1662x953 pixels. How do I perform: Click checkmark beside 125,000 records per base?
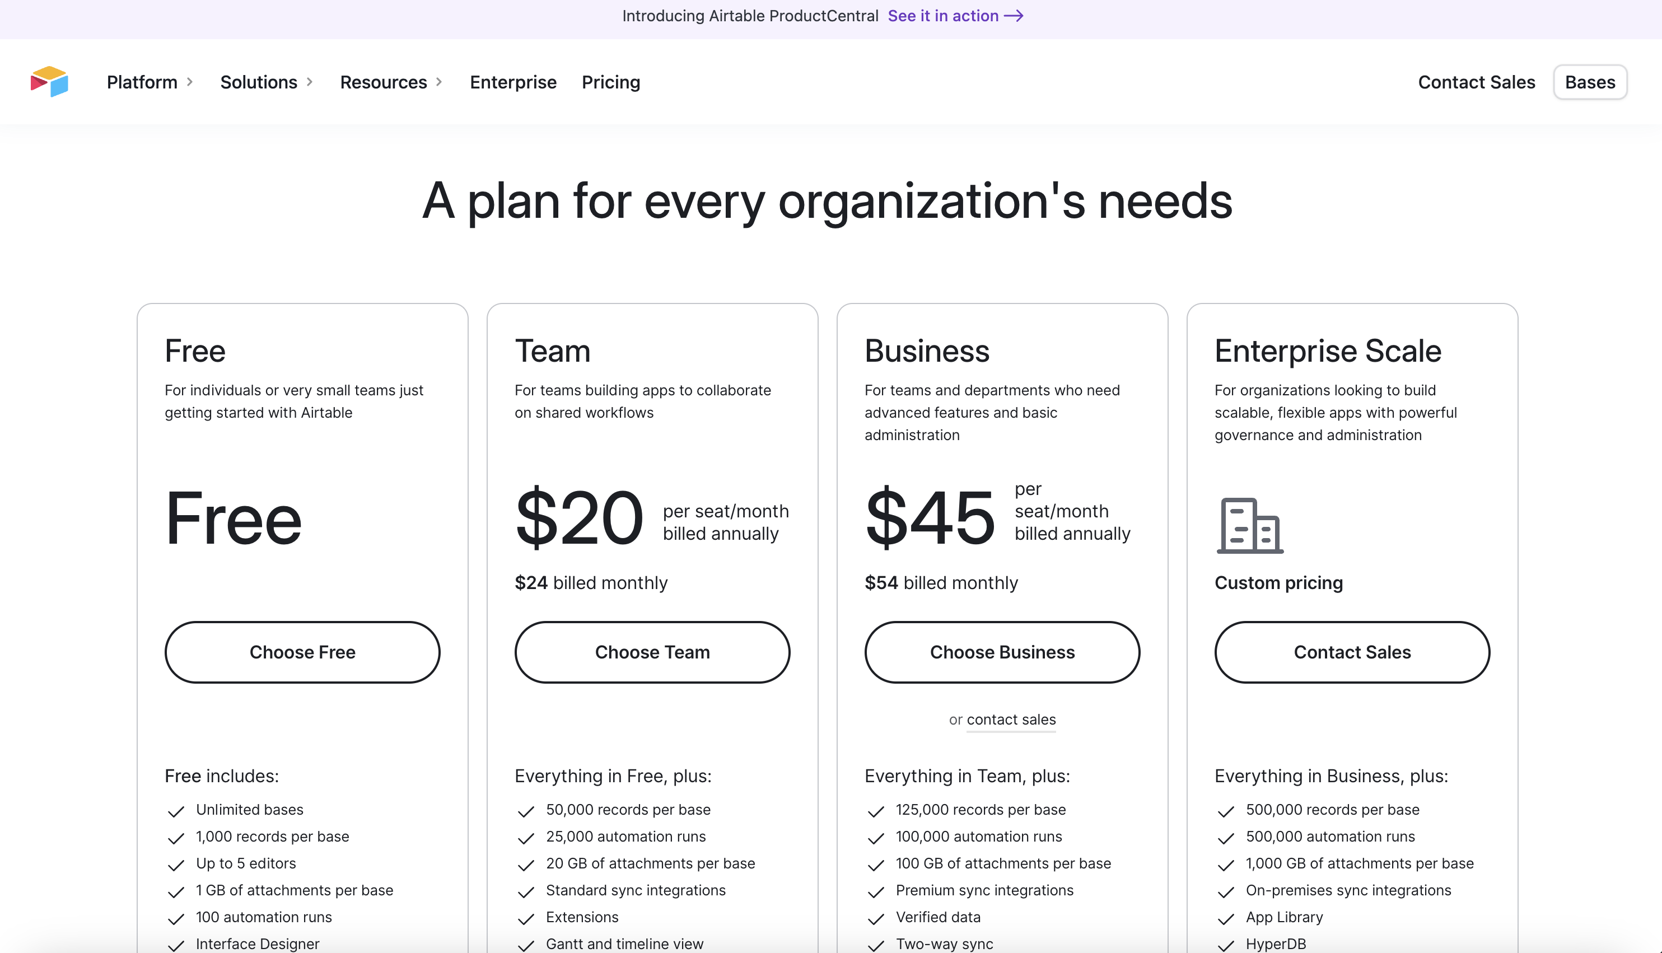(x=876, y=812)
